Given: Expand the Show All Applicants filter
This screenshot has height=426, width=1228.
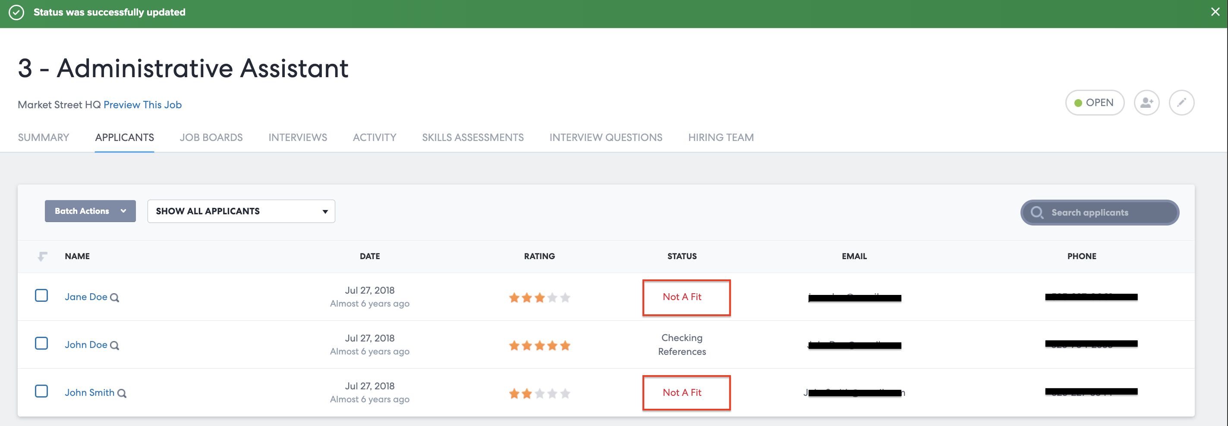Looking at the screenshot, I should click(x=241, y=211).
